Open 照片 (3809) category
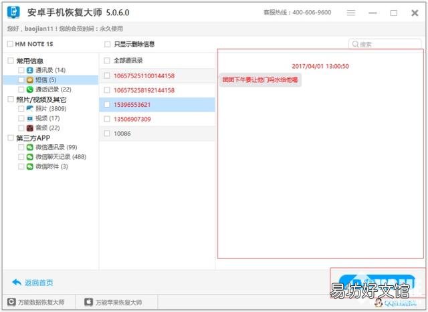428x312 pixels. 51,108
